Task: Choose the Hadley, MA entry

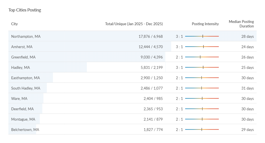Action: 20,67
